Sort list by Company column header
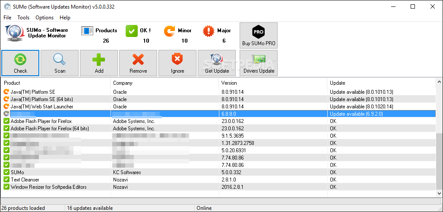Image resolution: width=443 pixels, height=212 pixels. 165,83
